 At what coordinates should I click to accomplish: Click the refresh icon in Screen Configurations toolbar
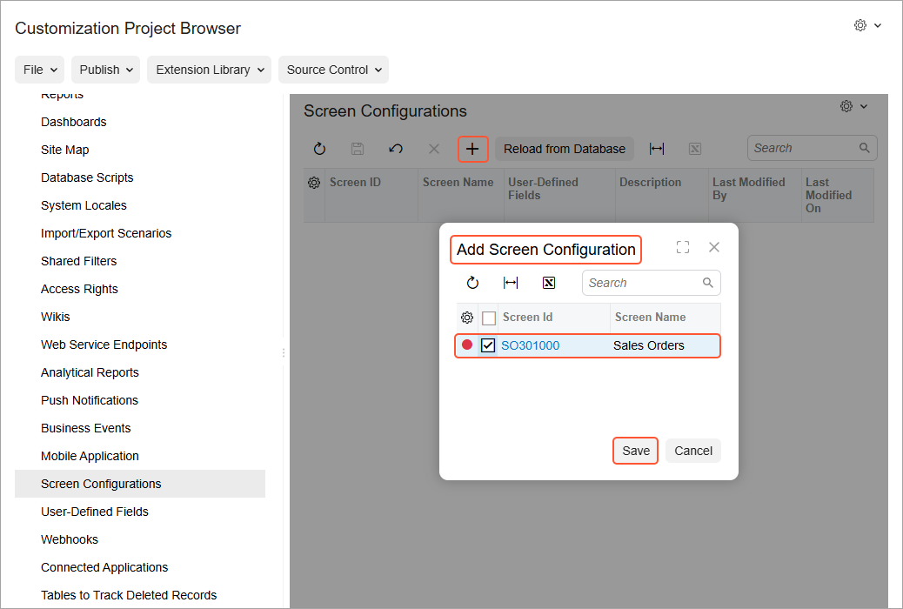(319, 149)
